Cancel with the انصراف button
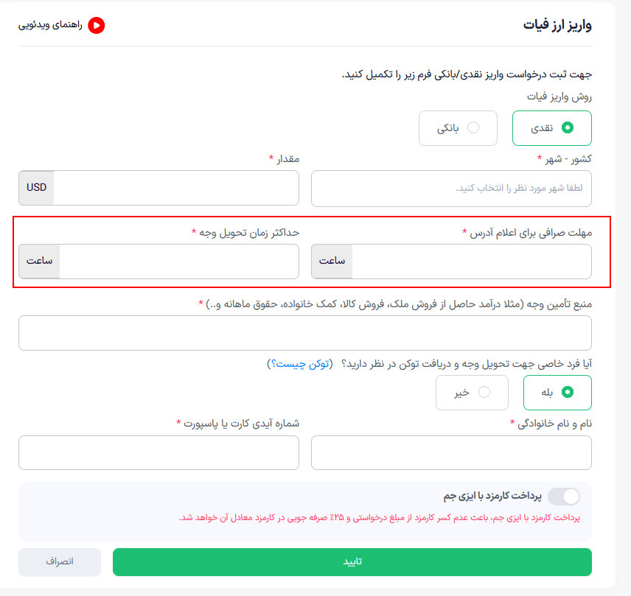631x596 pixels. (60, 562)
